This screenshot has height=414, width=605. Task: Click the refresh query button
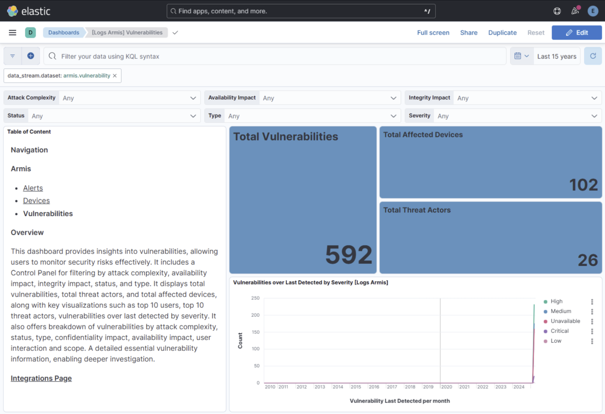593,56
